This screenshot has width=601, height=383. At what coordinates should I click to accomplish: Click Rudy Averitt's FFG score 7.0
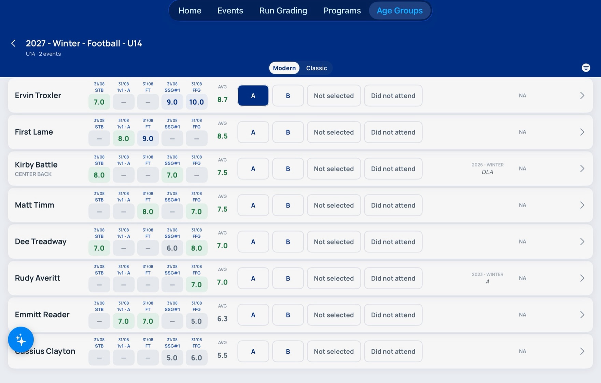[196, 285]
